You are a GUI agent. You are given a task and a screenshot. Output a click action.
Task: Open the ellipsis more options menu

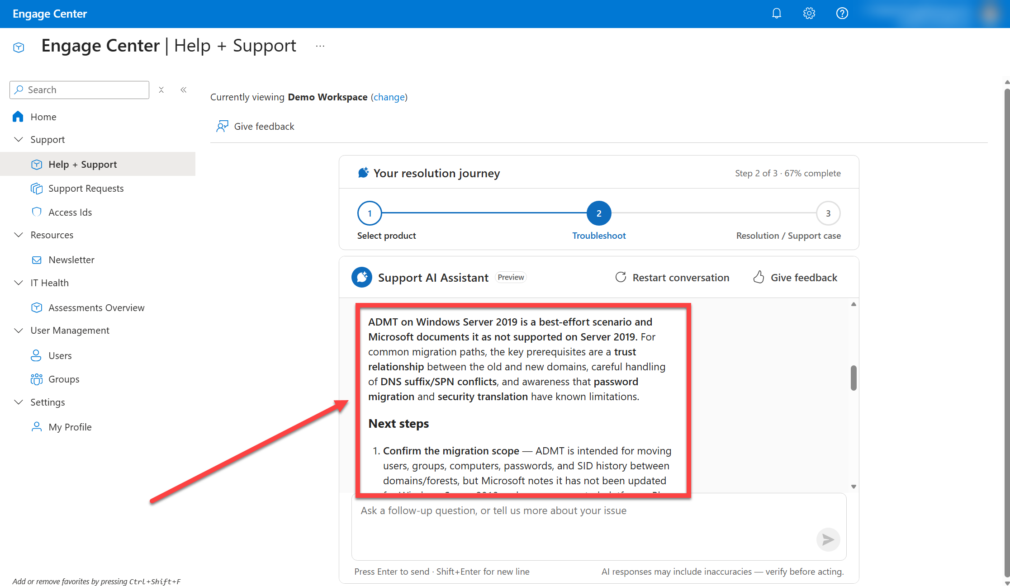(320, 46)
